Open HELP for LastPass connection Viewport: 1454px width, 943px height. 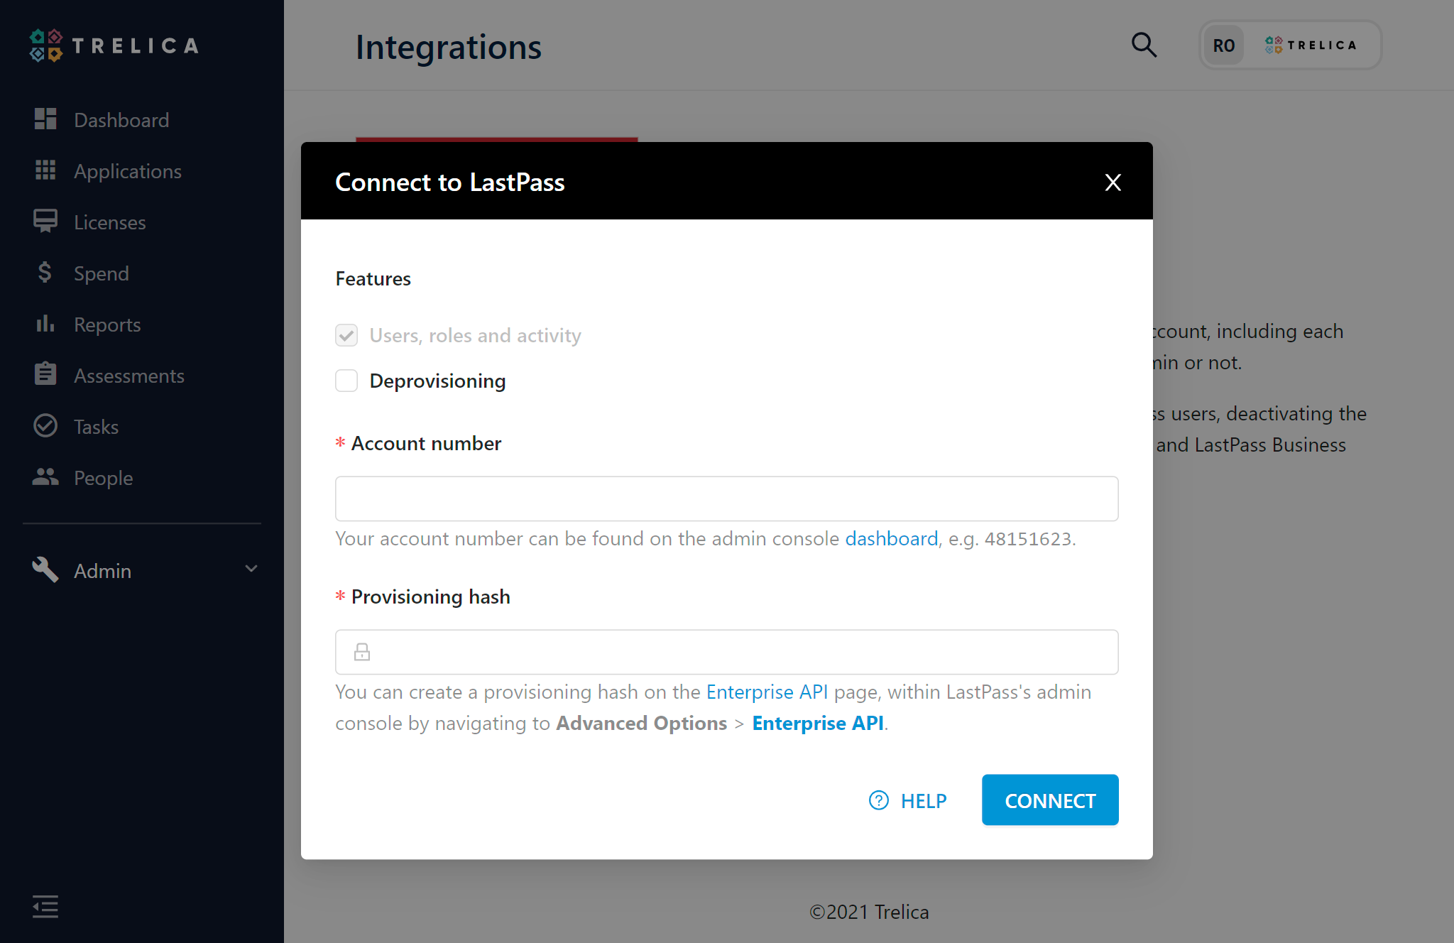click(908, 800)
